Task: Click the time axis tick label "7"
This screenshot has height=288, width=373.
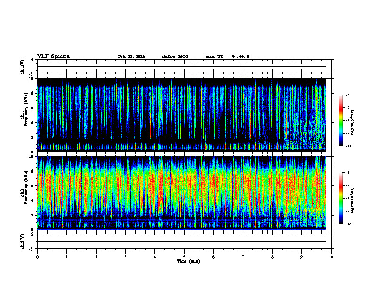Action: [x=243, y=257]
